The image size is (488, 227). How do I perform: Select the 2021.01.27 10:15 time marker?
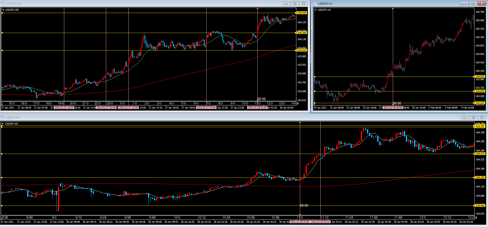[64, 108]
